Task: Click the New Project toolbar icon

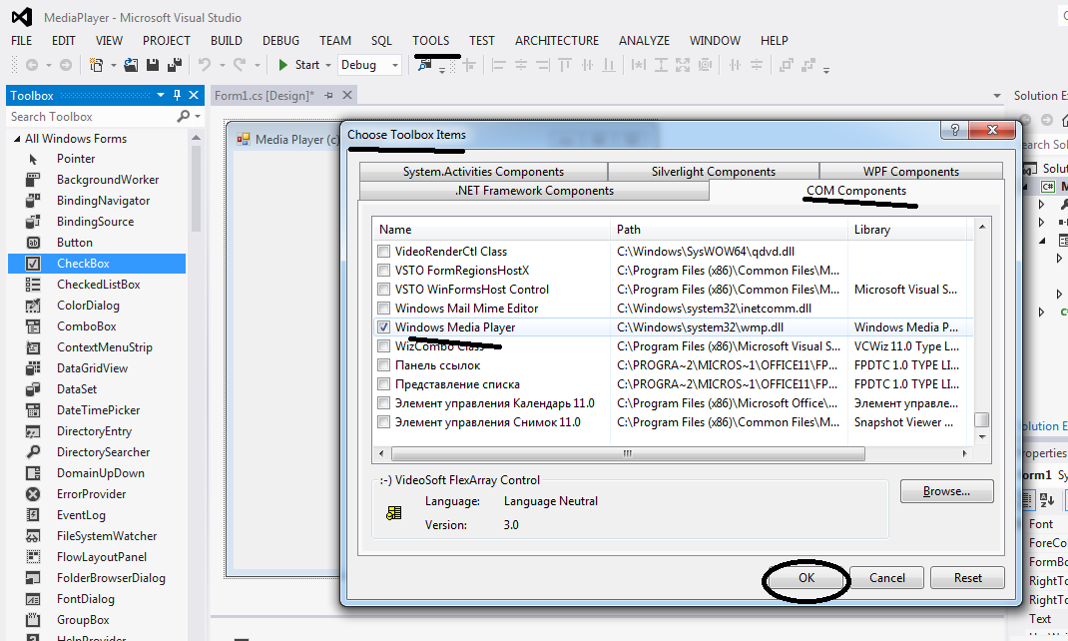Action: pos(97,65)
